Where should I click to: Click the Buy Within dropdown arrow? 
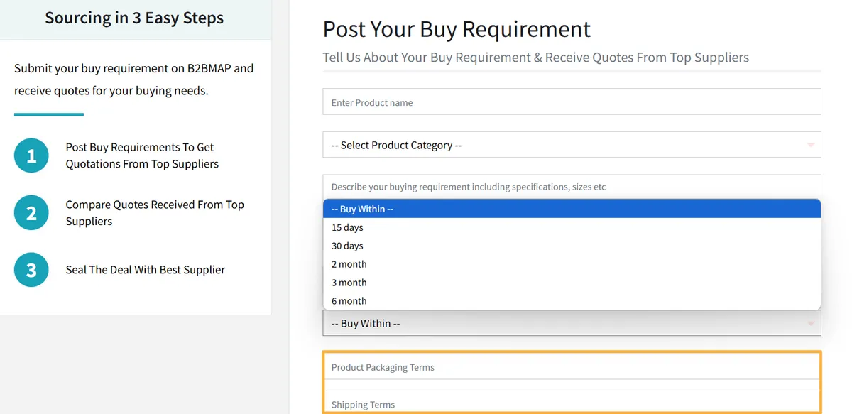coord(810,323)
